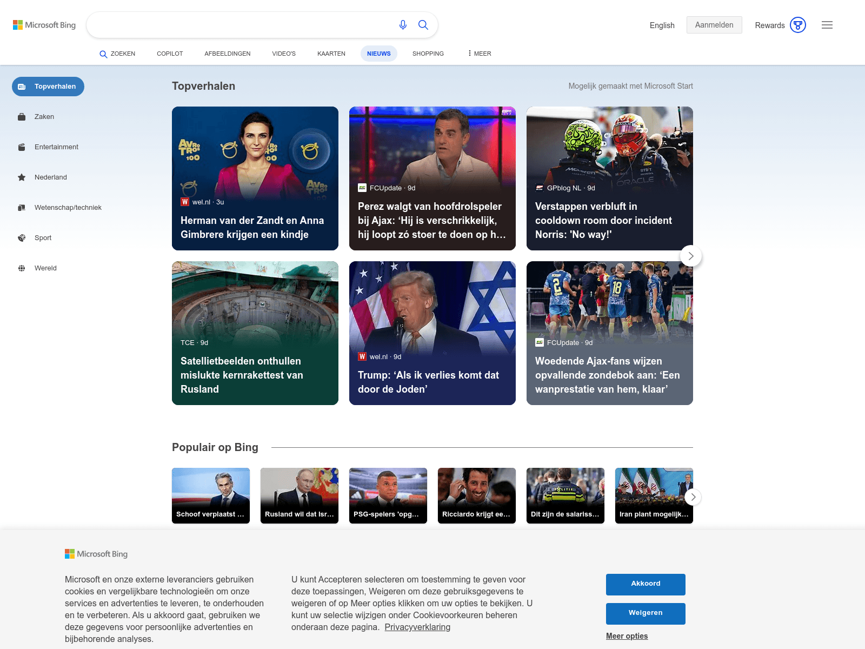865x649 pixels.
Task: Open Herman van der Zandt en Anna Gimbrere story
Action: (x=255, y=178)
